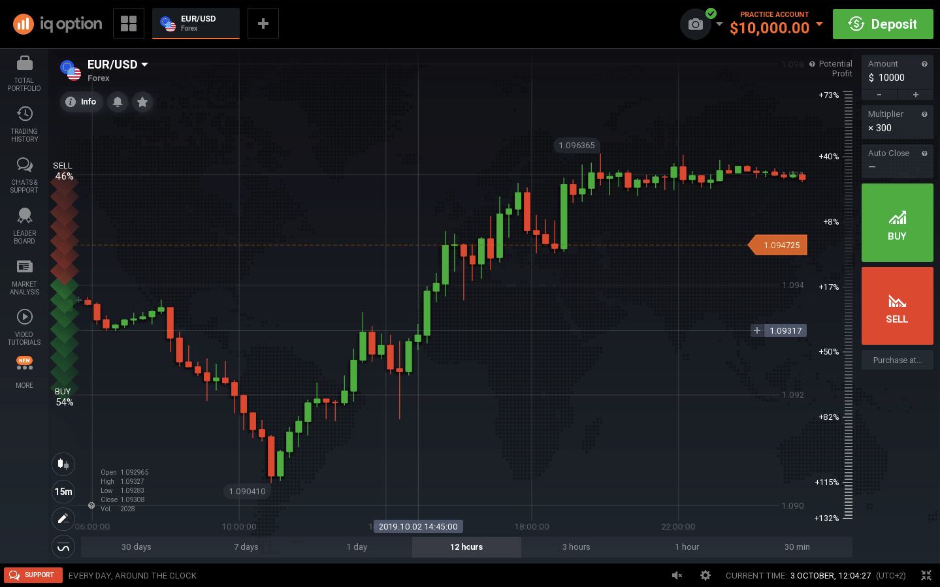The width and height of the screenshot is (940, 587).
Task: Open Trading History in sidebar
Action: (24, 124)
